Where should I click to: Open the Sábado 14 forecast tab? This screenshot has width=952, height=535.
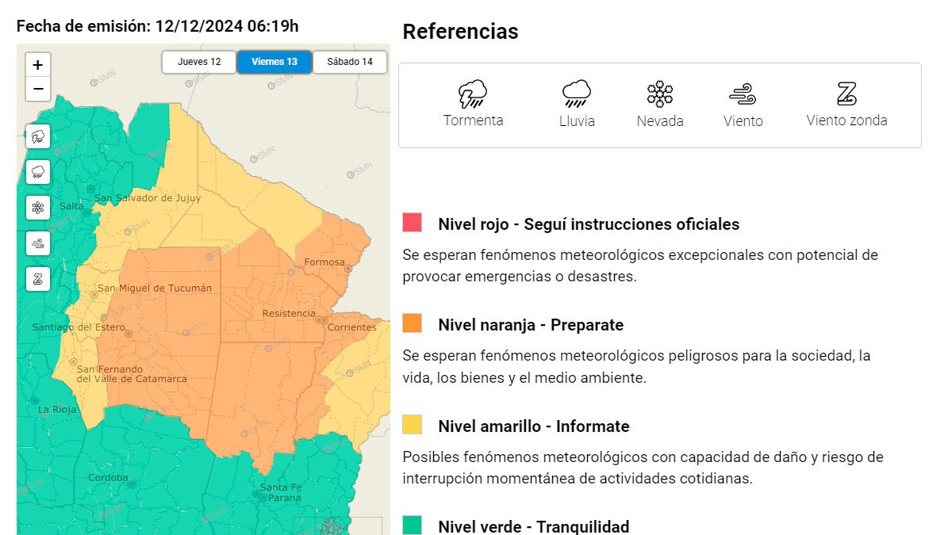(349, 61)
